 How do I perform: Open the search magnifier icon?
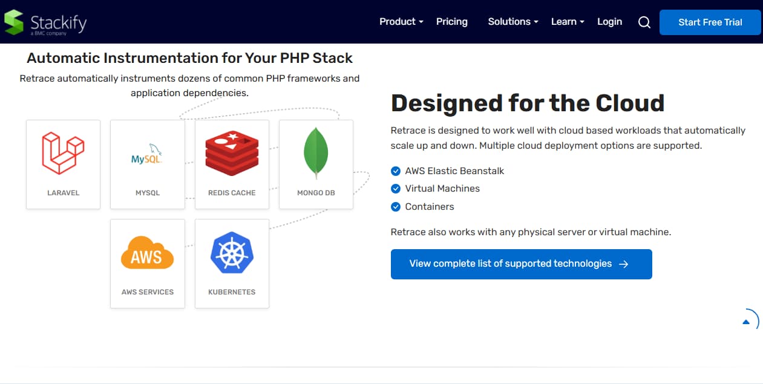(x=644, y=22)
